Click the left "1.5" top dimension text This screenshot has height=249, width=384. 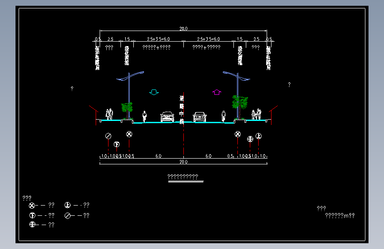click(127, 39)
